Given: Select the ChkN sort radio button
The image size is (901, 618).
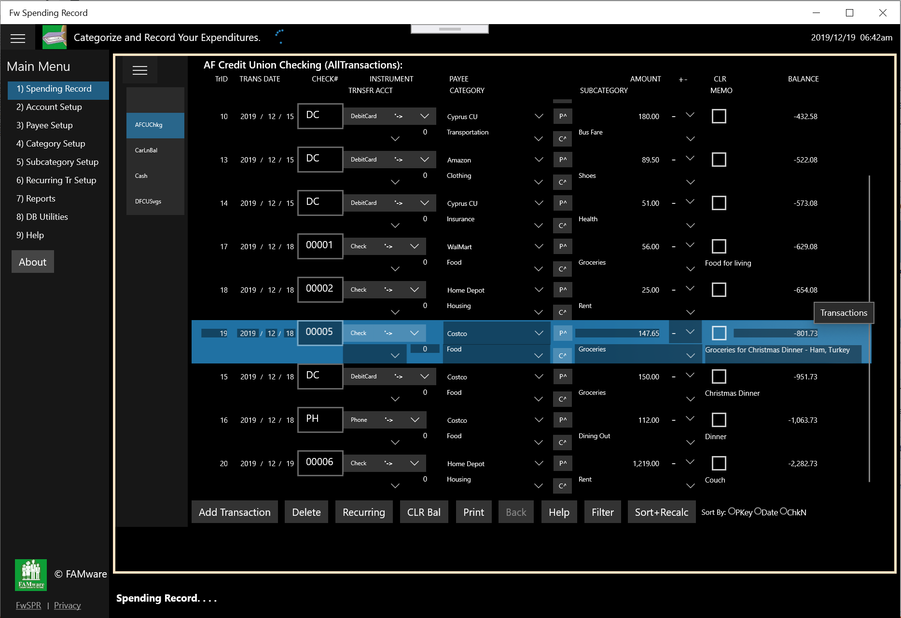Looking at the screenshot, I should pyautogui.click(x=783, y=511).
